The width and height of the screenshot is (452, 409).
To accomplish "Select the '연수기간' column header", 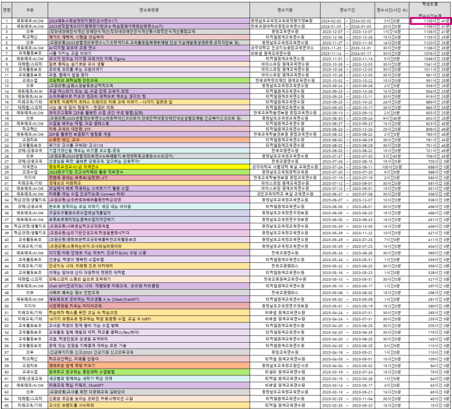I will point(347,10).
